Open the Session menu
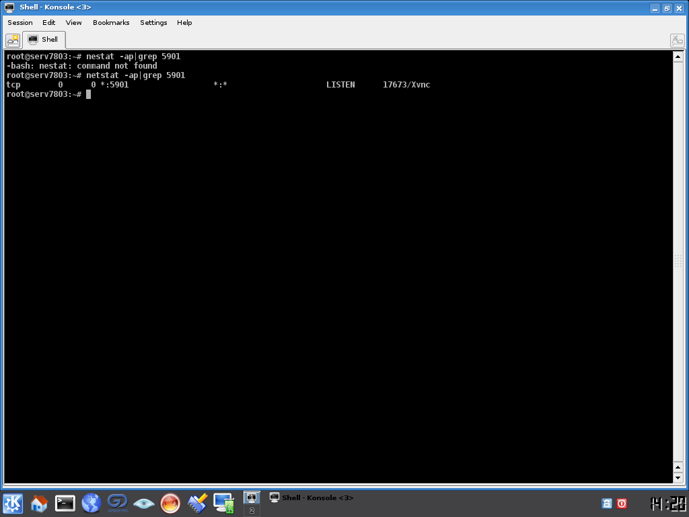The width and height of the screenshot is (689, 517). tap(20, 22)
